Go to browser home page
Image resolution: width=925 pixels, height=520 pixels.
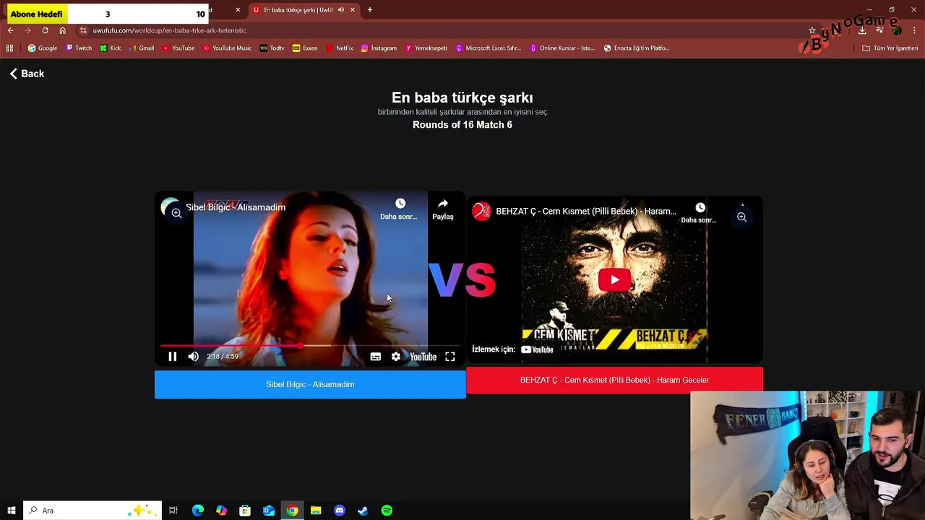coord(62,30)
